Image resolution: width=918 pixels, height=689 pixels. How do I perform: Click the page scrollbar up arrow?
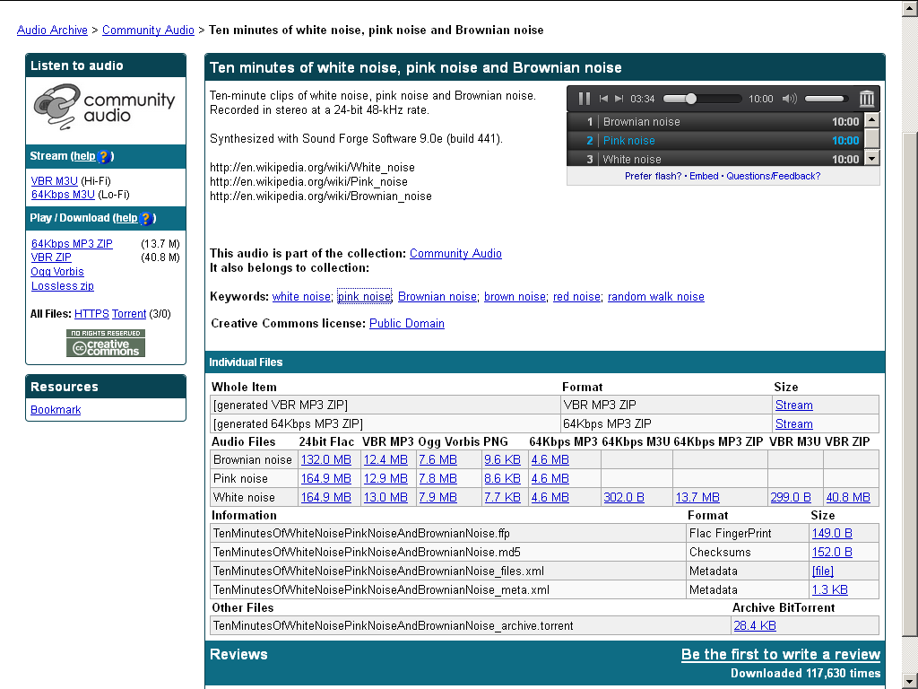[911, 8]
